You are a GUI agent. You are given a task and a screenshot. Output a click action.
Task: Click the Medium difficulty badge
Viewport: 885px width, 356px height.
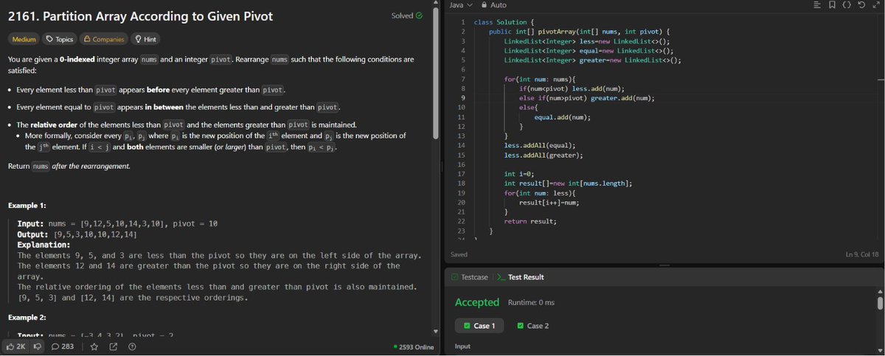(24, 39)
